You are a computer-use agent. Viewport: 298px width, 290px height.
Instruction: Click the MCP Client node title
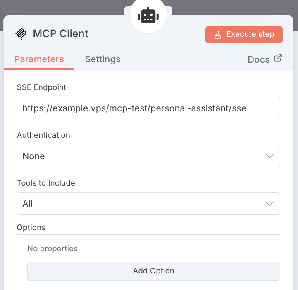click(60, 34)
